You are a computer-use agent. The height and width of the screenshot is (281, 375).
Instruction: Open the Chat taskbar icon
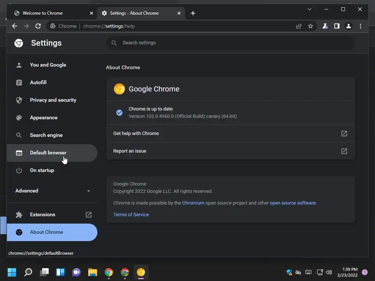(76, 272)
